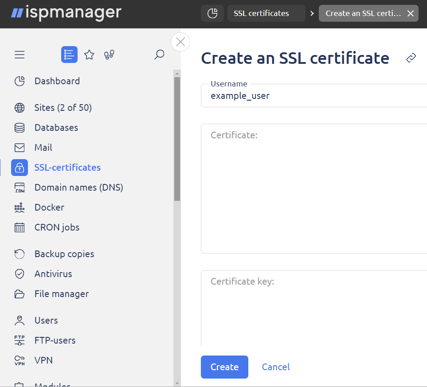
Task: Close the Create an SSL certificate tab
Action: pyautogui.click(x=411, y=13)
